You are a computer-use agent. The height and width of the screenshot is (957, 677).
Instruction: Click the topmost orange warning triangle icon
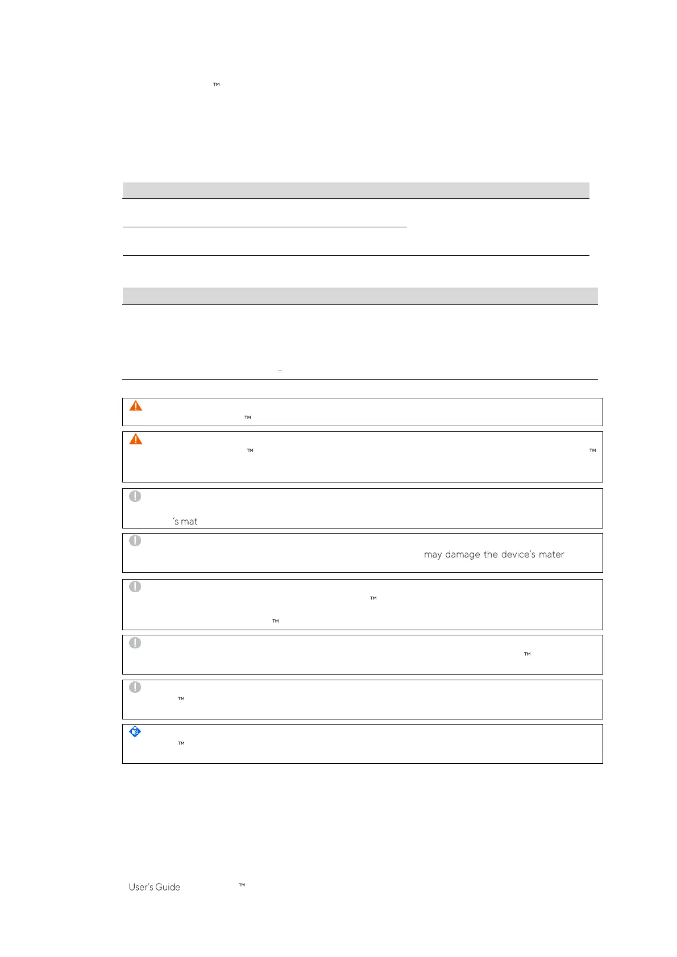[136, 406]
